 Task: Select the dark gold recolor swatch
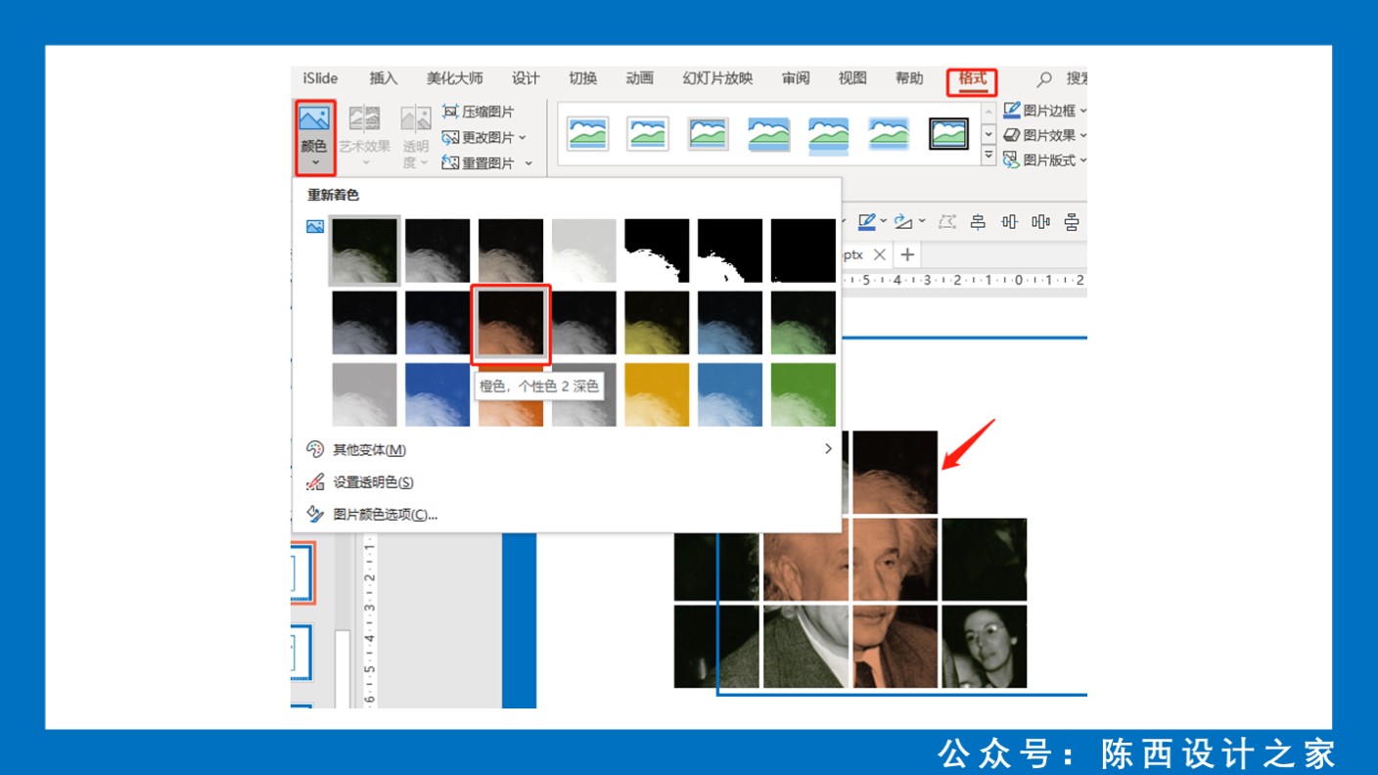(x=657, y=323)
